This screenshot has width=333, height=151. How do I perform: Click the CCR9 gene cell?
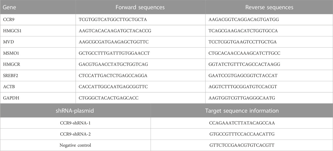click(7, 19)
